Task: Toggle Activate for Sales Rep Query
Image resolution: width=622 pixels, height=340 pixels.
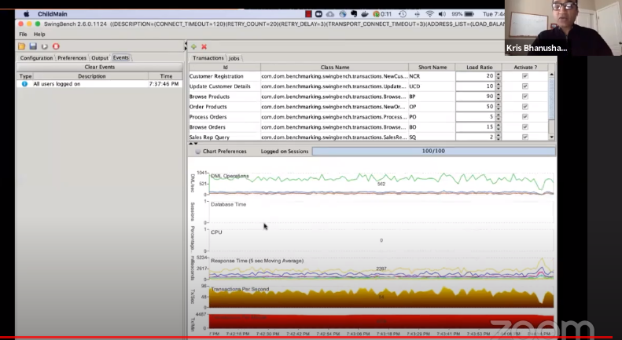Action: (x=524, y=137)
